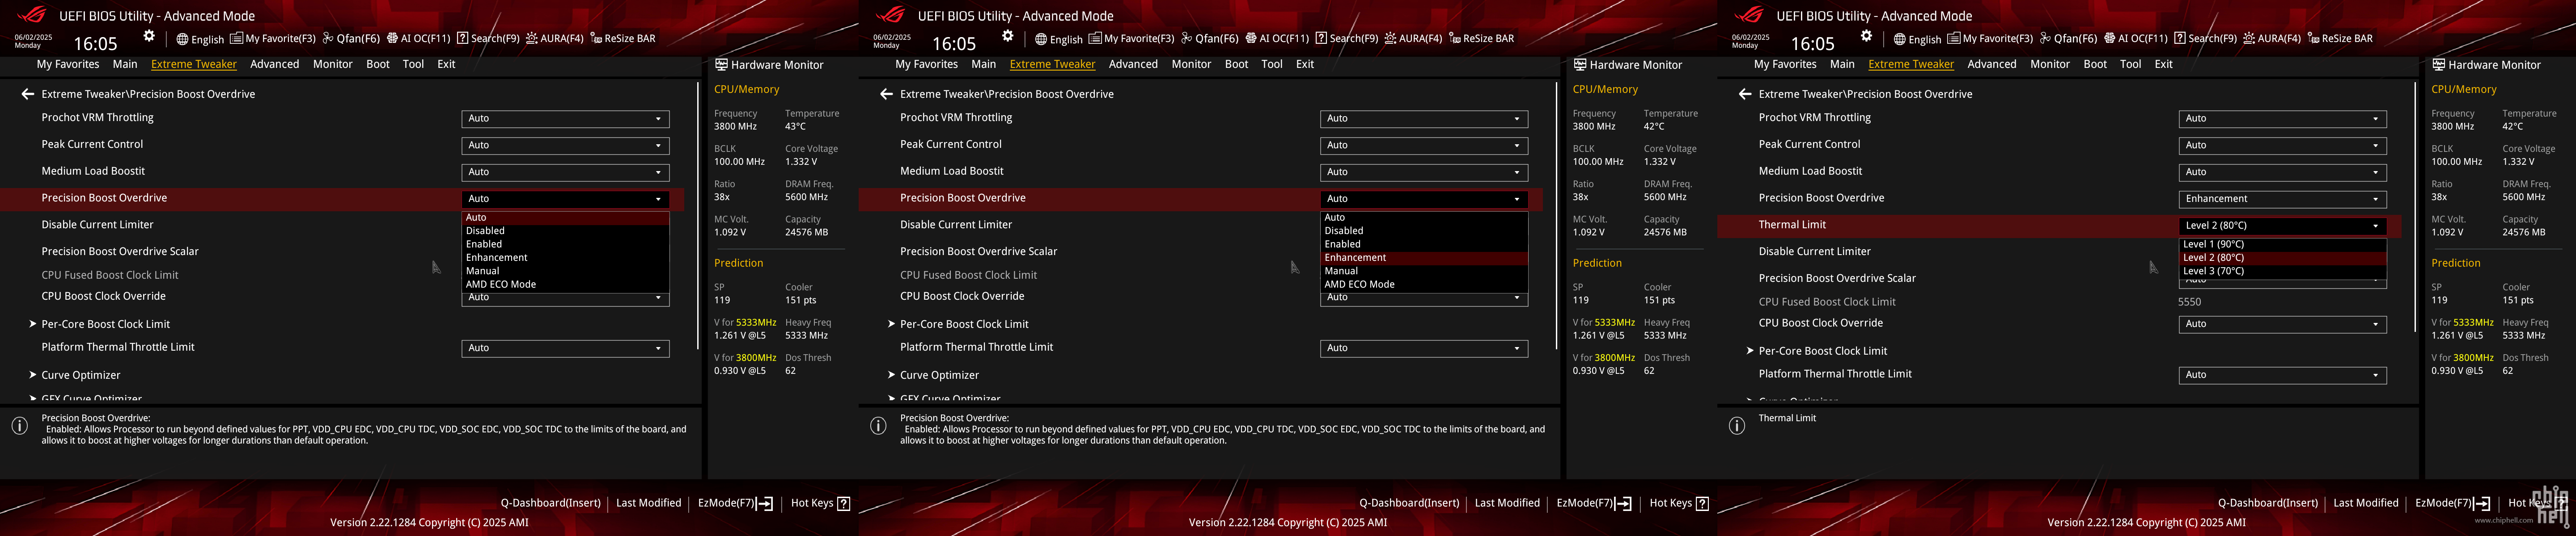
Task: Open Exit tab in right screen
Action: (x=2164, y=65)
